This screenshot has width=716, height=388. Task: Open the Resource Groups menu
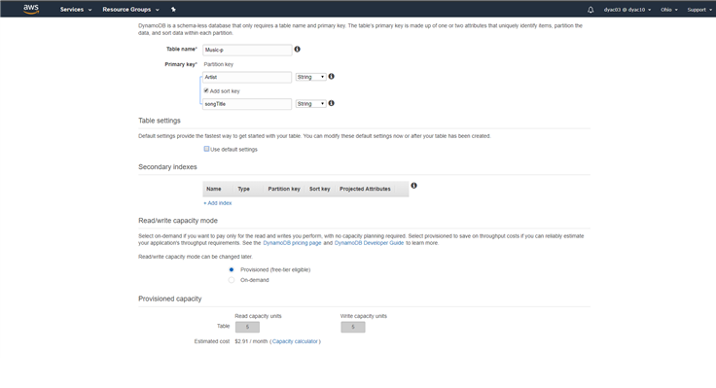click(x=130, y=10)
